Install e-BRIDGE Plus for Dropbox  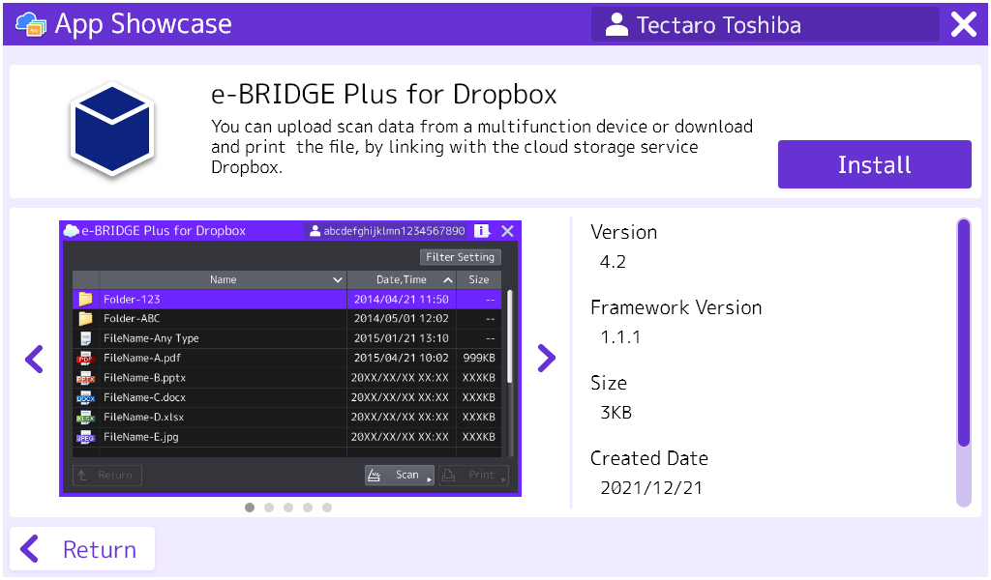click(x=874, y=164)
